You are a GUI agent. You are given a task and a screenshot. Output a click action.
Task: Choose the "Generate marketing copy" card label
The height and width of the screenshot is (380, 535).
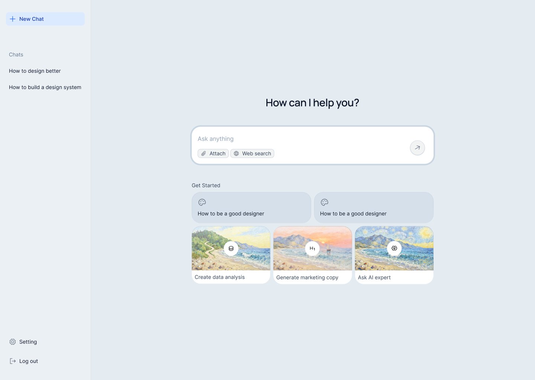point(307,278)
